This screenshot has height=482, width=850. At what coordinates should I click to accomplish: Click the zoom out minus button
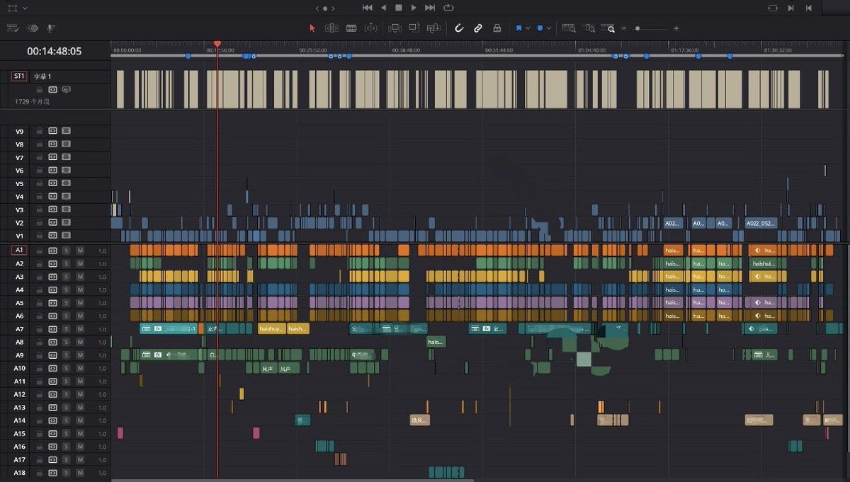(x=624, y=28)
